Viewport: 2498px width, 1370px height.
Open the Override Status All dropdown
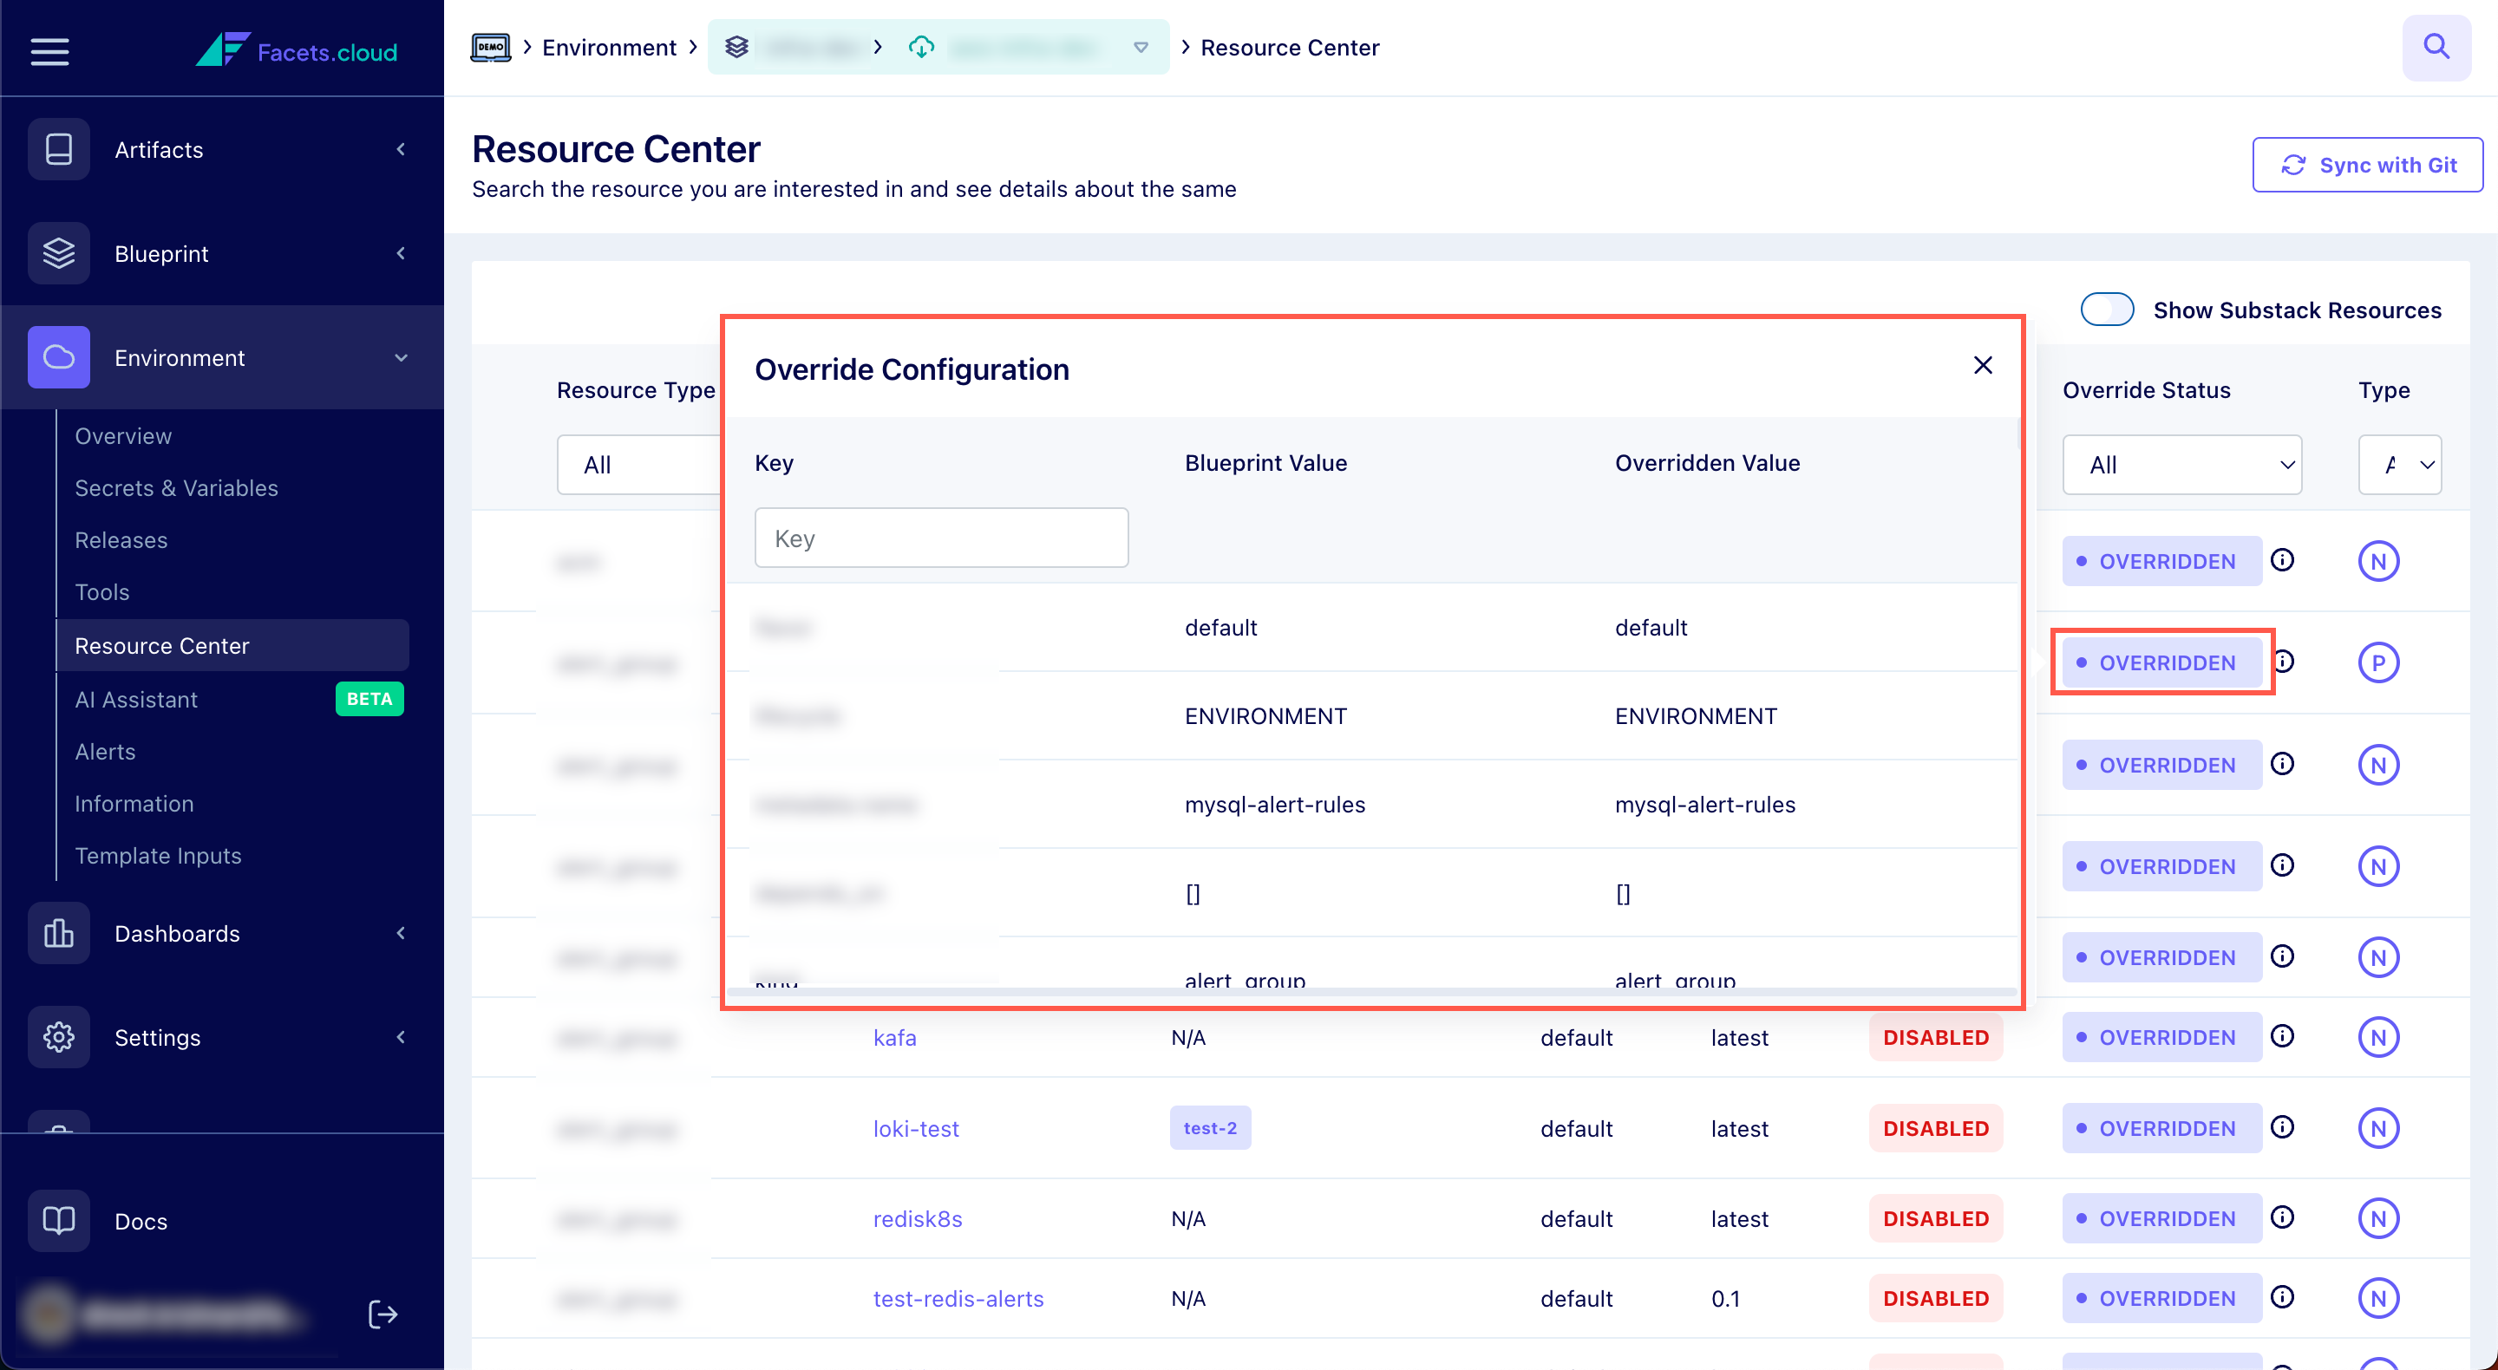pyautogui.click(x=2181, y=465)
